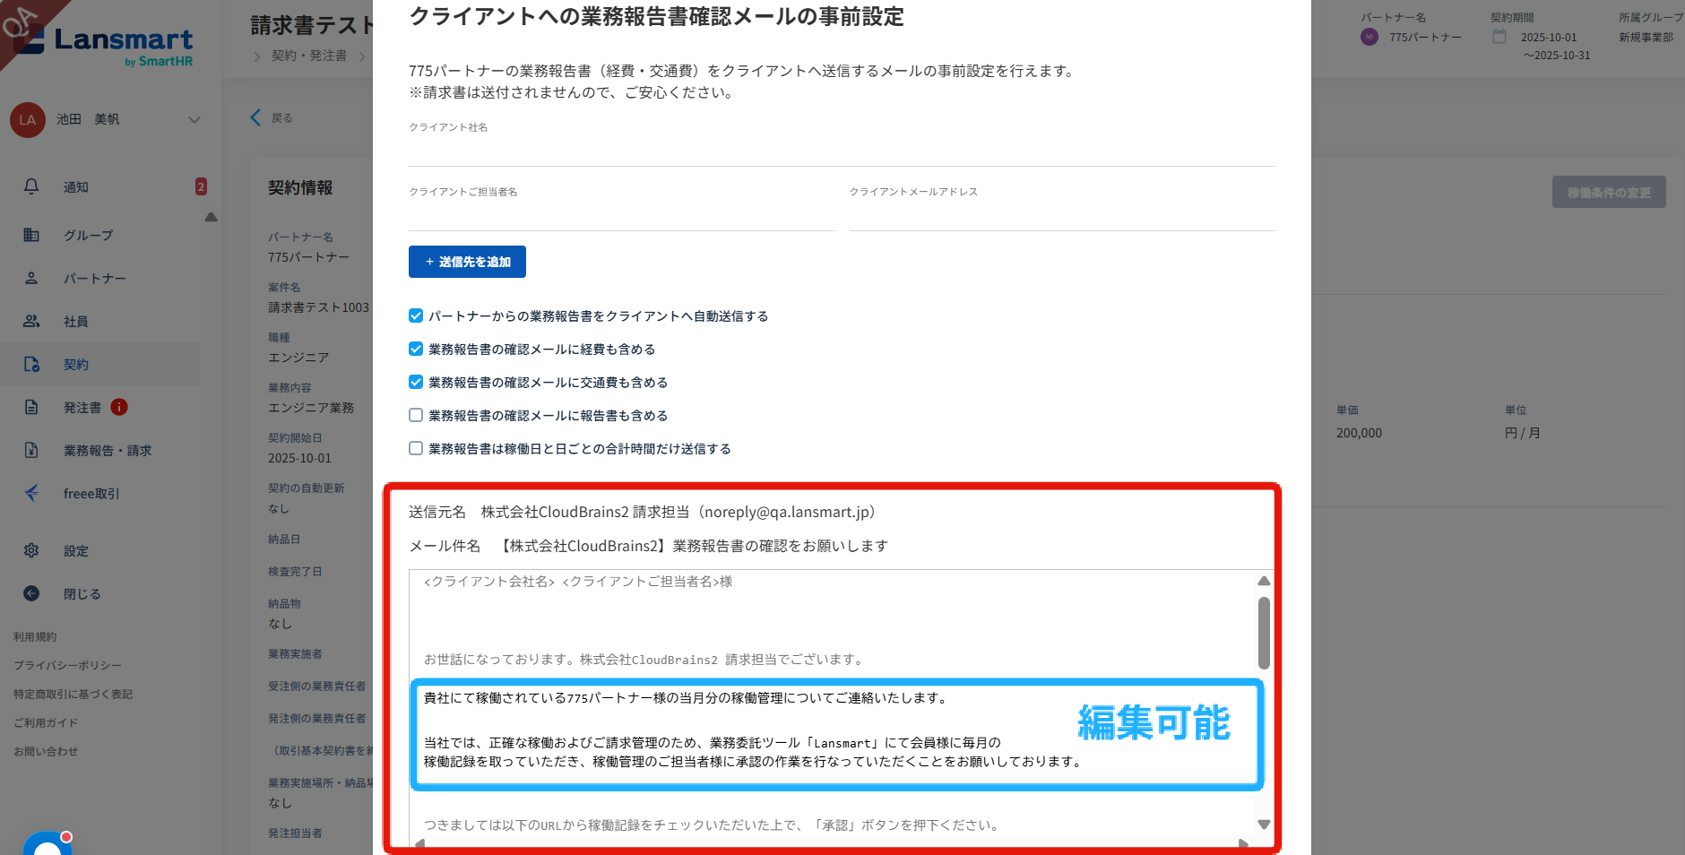Click the 請求書テスト1003 案件名 value
Screen dimensions: 1685x855
click(318, 307)
